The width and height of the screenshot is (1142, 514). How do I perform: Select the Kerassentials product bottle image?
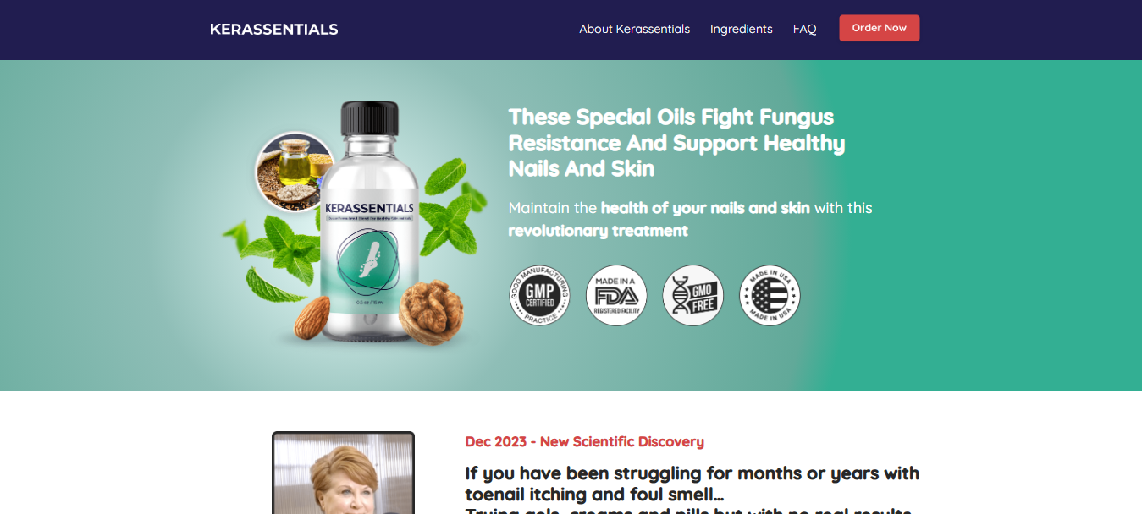(369, 221)
